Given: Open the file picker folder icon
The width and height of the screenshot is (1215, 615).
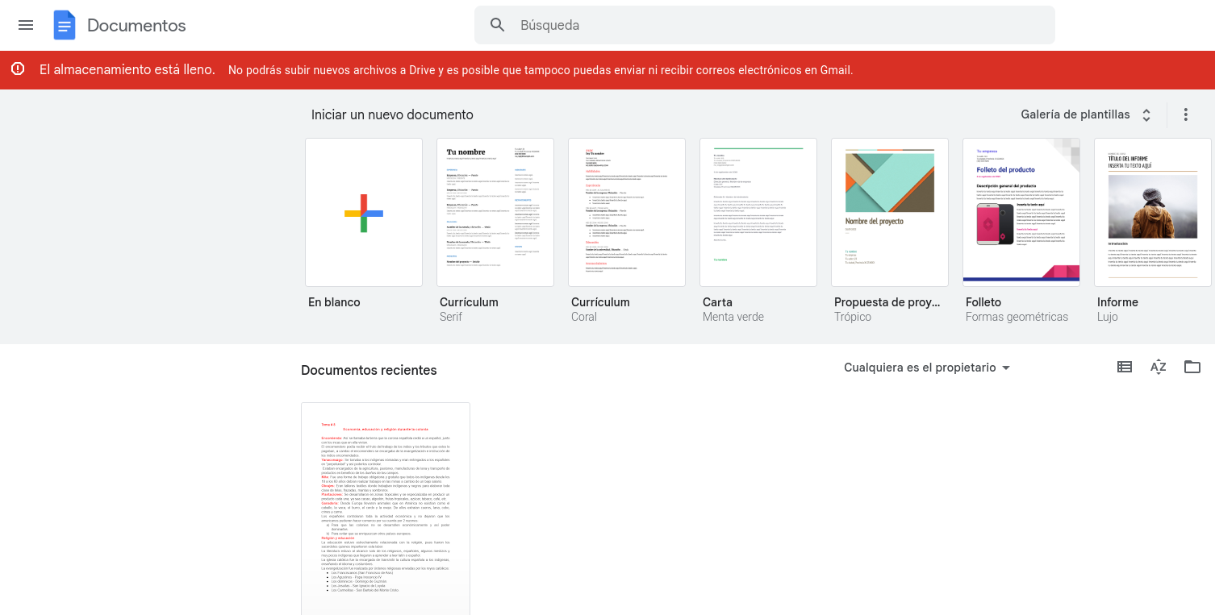Looking at the screenshot, I should pyautogui.click(x=1192, y=367).
